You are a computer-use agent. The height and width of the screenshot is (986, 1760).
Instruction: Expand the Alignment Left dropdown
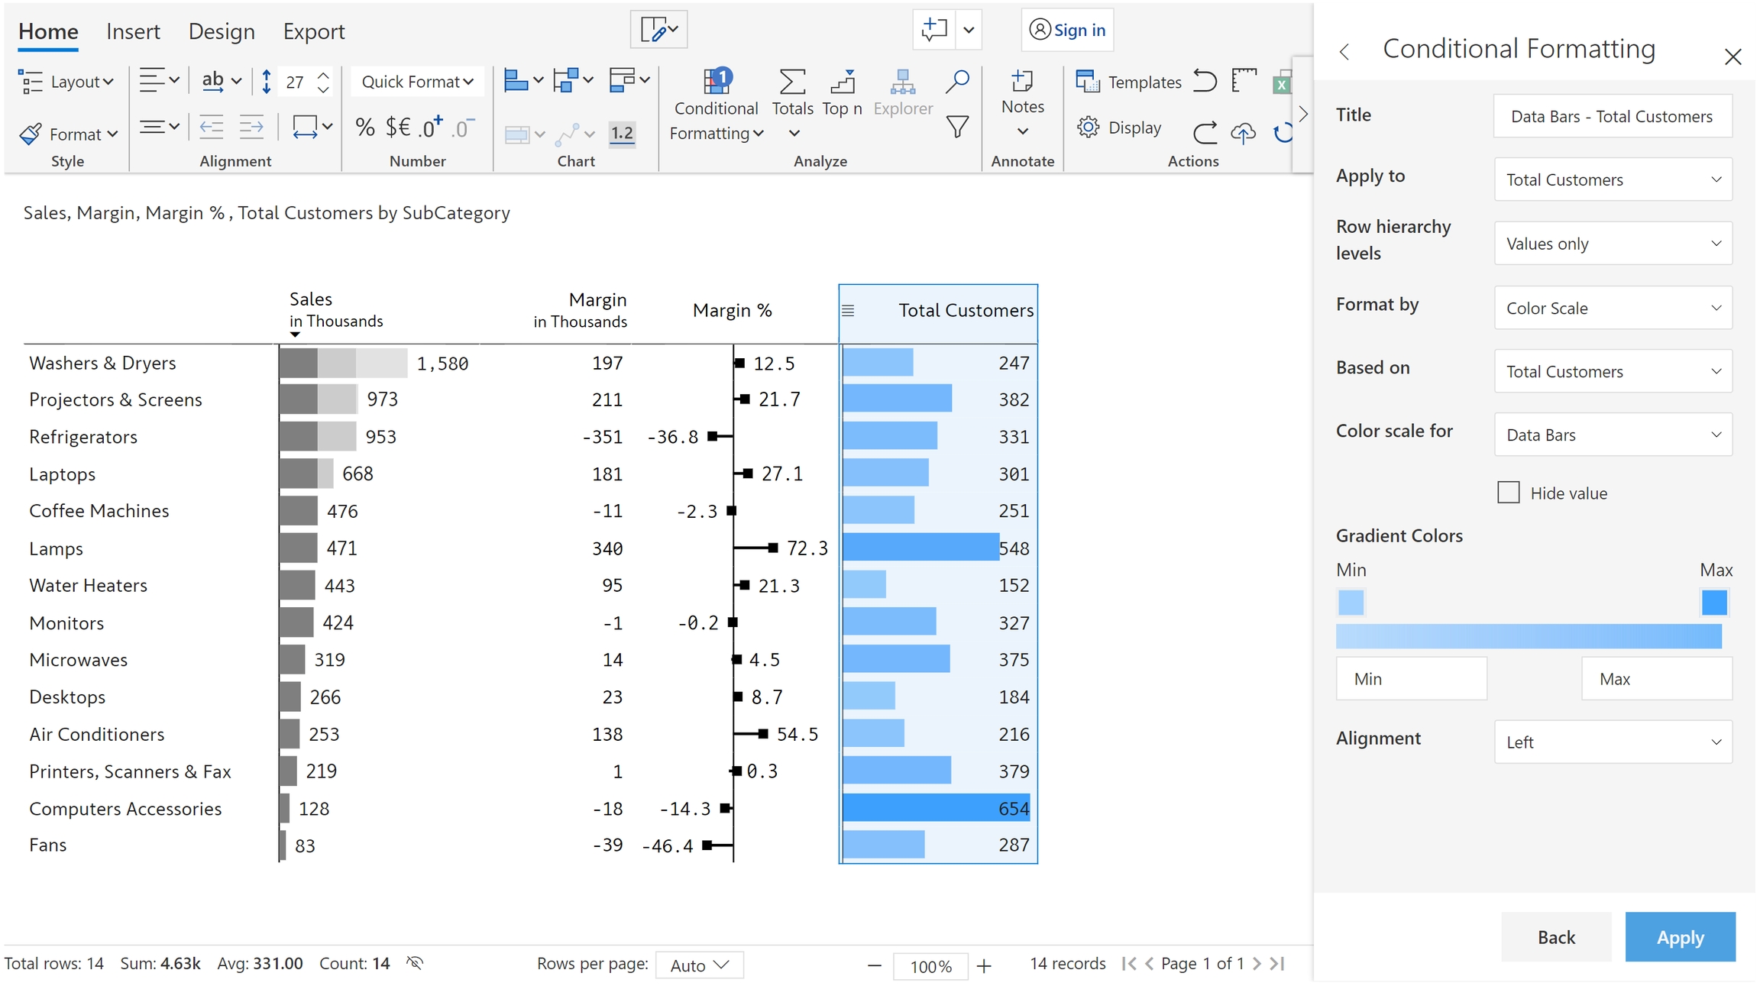[1613, 742]
